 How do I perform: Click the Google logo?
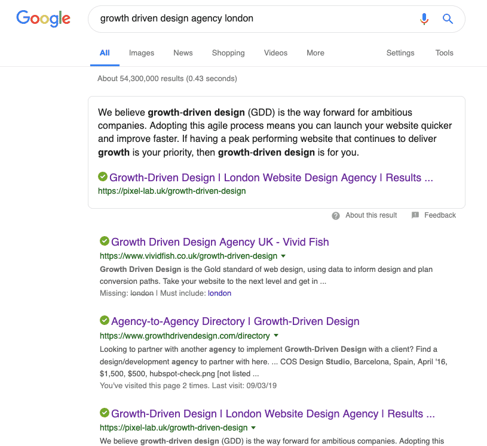pyautogui.click(x=43, y=18)
